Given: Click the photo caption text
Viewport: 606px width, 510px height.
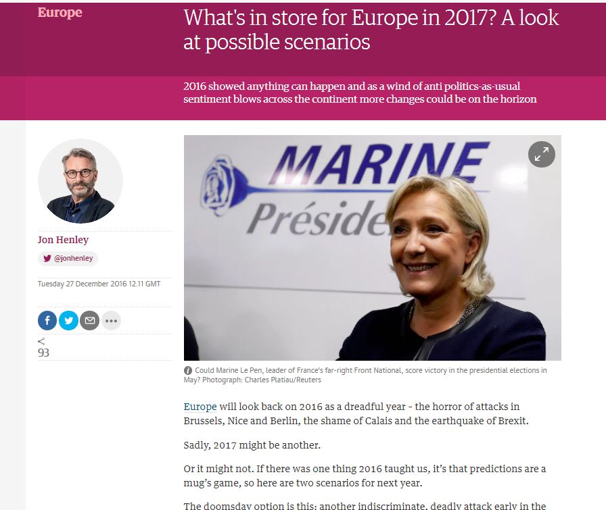Looking at the screenshot, I should 365,375.
